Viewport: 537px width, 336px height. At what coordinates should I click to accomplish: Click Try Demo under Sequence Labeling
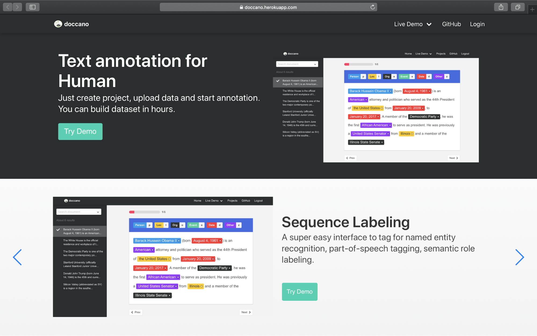click(x=299, y=292)
